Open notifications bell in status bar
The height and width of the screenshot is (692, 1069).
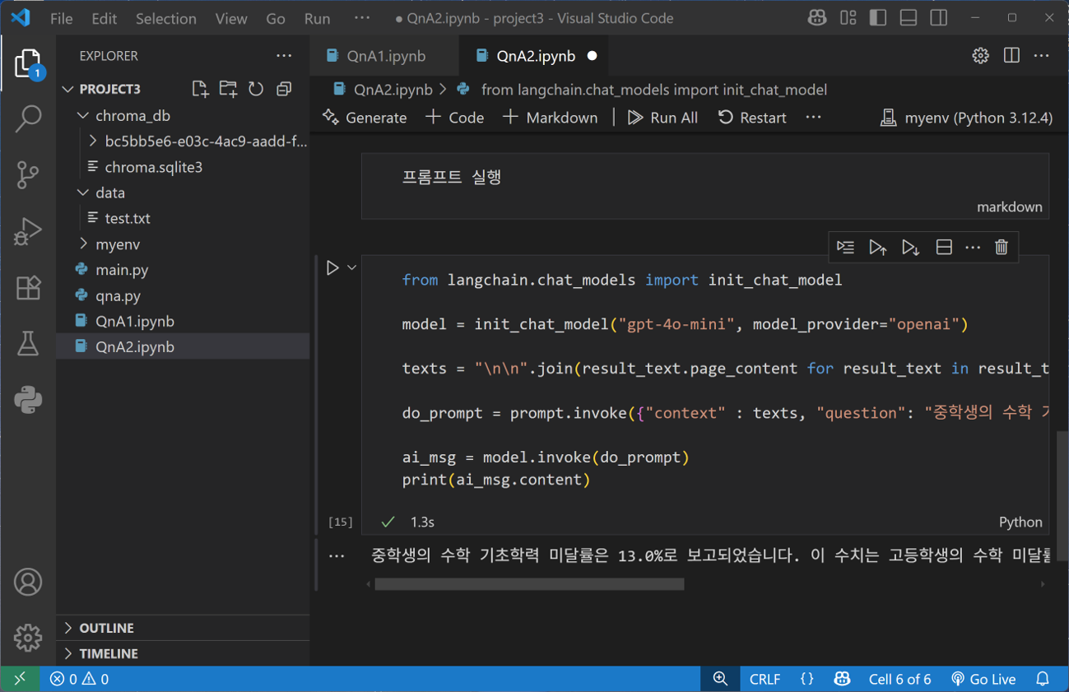[1043, 679]
